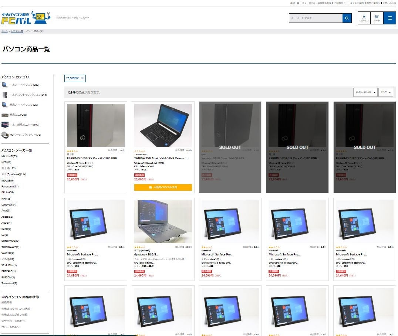The width and height of the screenshot is (398, 336).
Task: Filter by maker NEC(61)
Action: (6, 162)
